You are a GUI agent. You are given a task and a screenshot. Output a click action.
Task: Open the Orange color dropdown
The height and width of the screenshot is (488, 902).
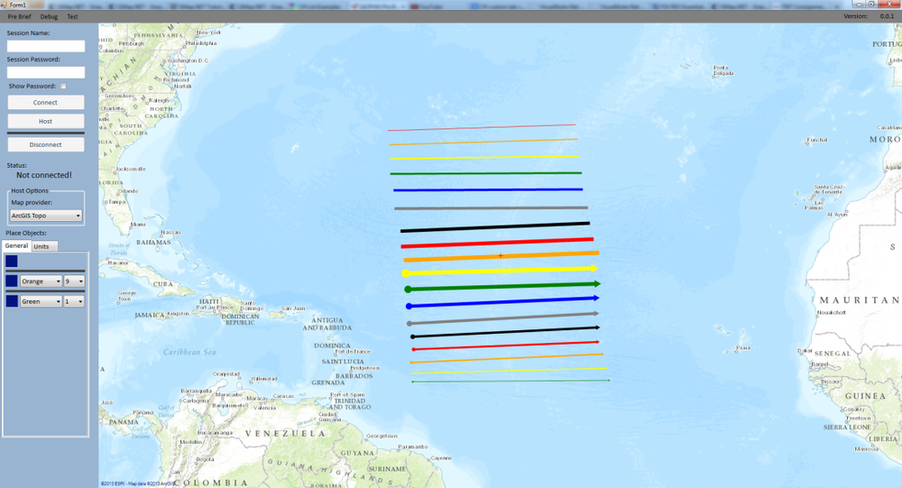[x=41, y=281]
